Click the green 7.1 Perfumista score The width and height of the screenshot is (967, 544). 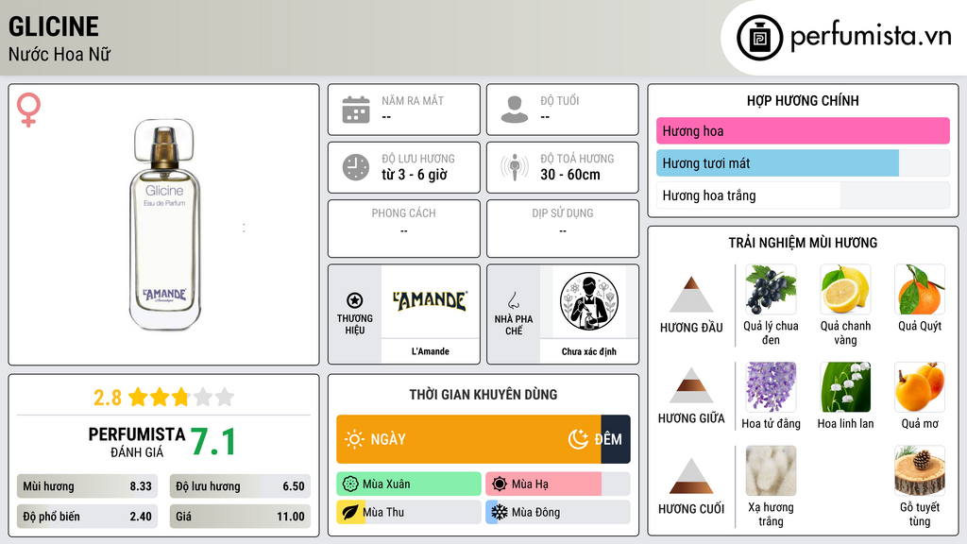pyautogui.click(x=212, y=442)
